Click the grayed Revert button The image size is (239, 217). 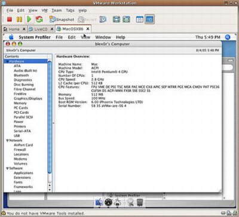point(87,20)
